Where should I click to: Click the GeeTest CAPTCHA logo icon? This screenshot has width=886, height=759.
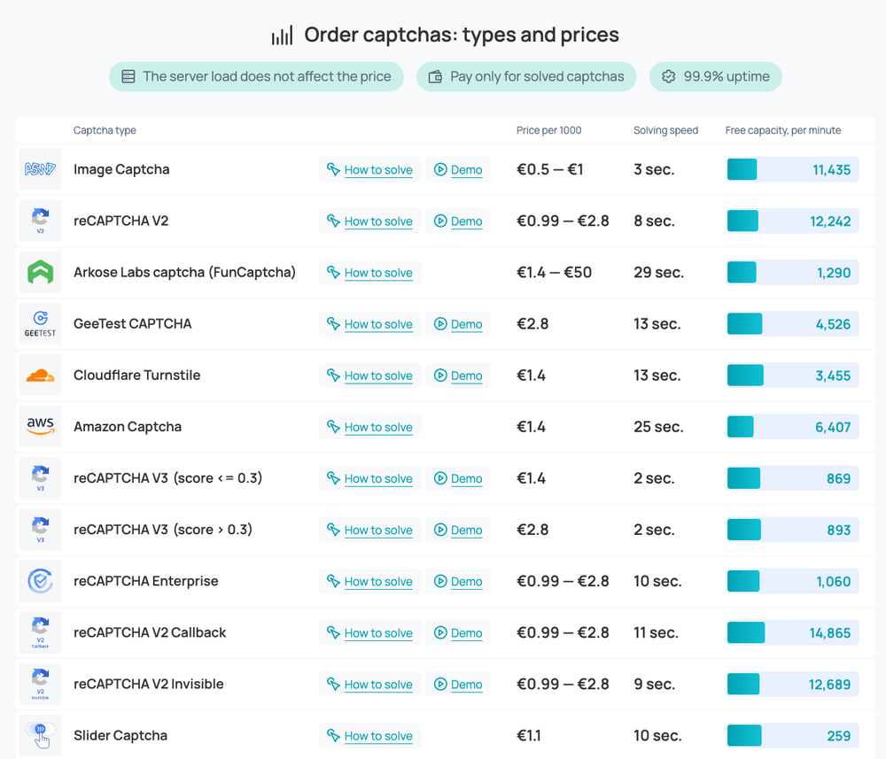coord(40,323)
